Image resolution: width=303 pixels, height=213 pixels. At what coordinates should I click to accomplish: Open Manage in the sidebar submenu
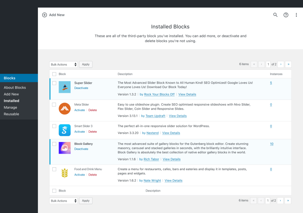click(10, 107)
